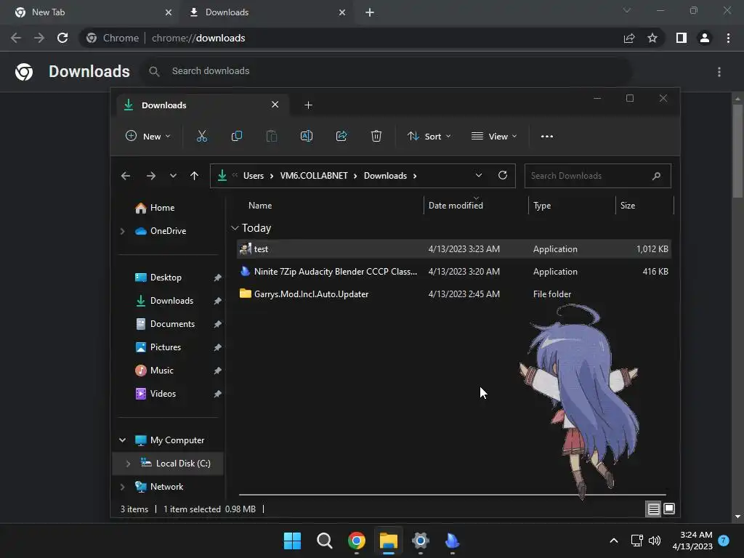Viewport: 744px width, 558px height.
Task: Open Chrome side panel icon
Action: click(682, 38)
